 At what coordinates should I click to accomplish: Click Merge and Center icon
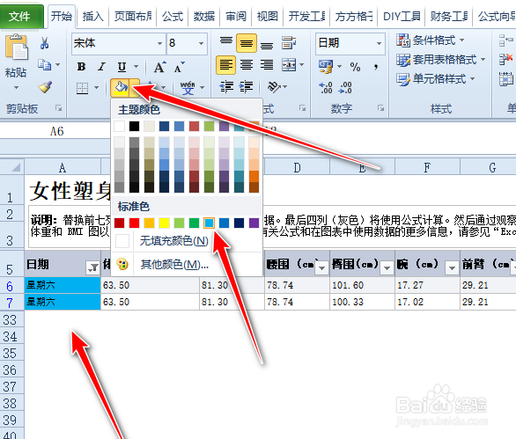[289, 65]
